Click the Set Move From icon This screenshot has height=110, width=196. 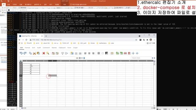[72, 53]
